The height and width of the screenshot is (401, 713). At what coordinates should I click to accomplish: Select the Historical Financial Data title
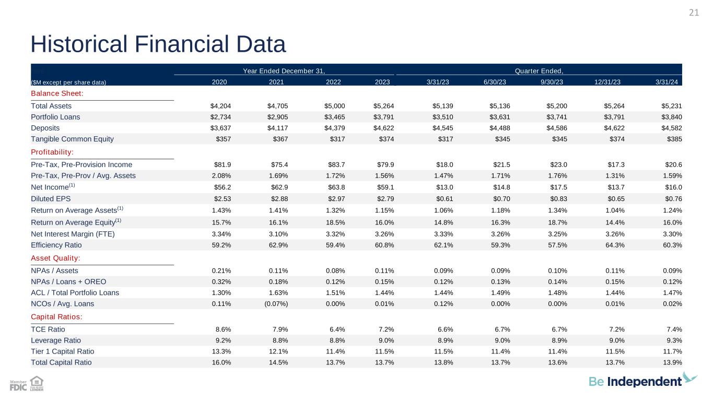pos(158,44)
